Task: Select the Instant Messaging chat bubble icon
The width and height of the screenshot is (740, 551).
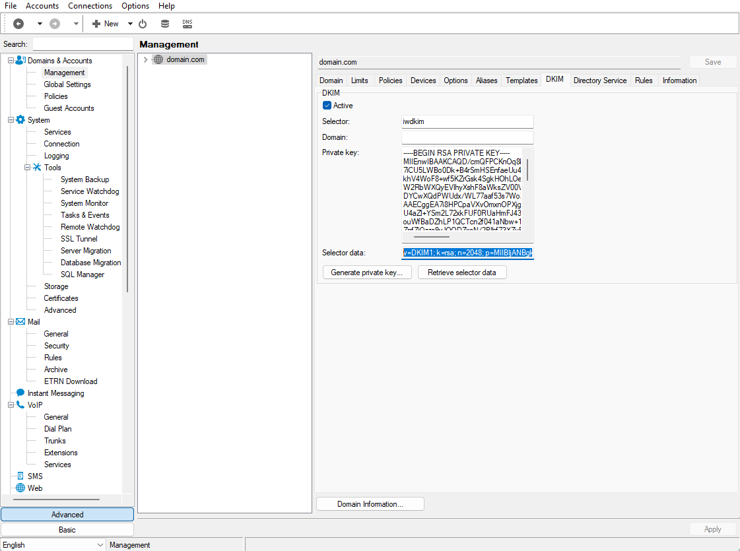Action: 20,393
